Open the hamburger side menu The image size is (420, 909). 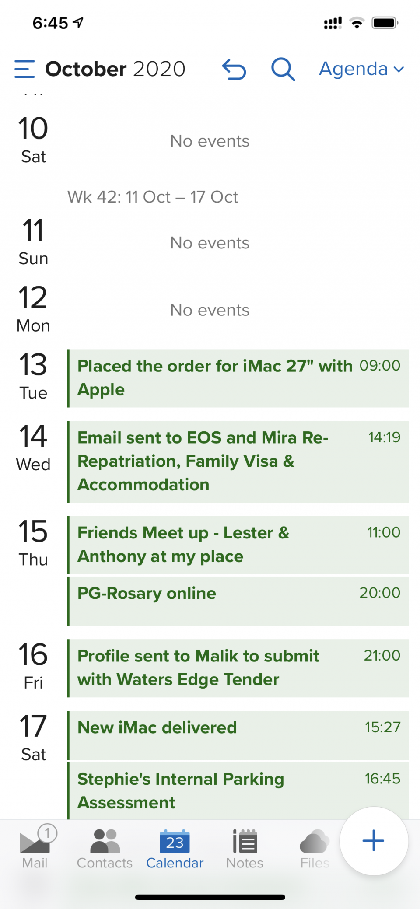click(24, 69)
